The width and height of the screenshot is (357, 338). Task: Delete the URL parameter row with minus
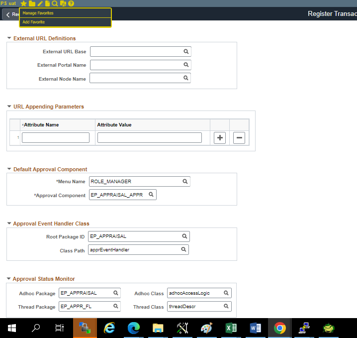coord(239,138)
